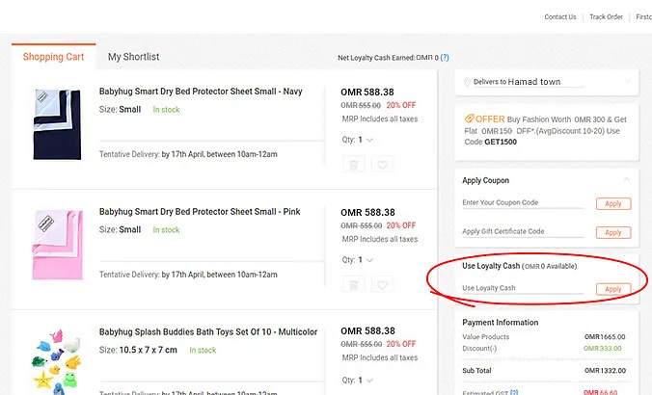The height and width of the screenshot is (395, 652).
Task: Apply the gift certificate code
Action: pyautogui.click(x=613, y=232)
